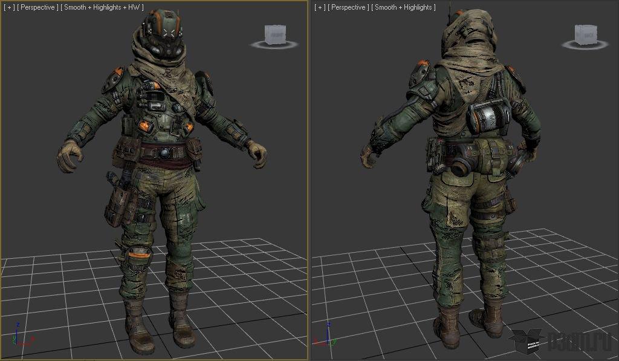The height and width of the screenshot is (361, 619).
Task: Open the right viewport [+] general menu
Action: (320, 7)
